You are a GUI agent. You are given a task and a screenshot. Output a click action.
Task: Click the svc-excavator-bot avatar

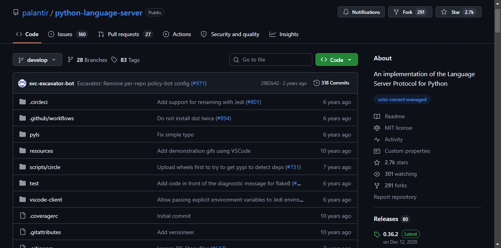[x=22, y=83]
